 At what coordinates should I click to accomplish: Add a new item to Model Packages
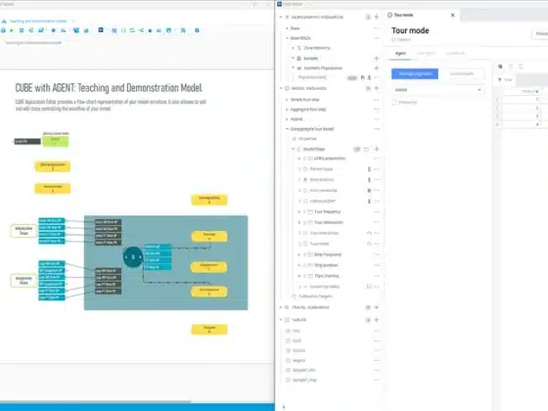click(x=377, y=88)
